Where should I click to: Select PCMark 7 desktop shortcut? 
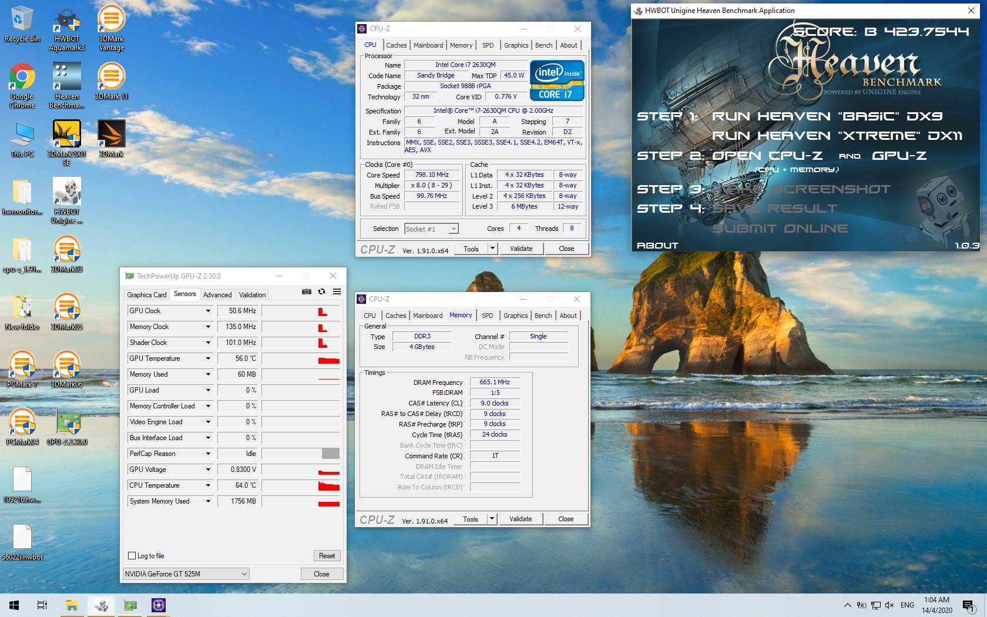point(22,370)
